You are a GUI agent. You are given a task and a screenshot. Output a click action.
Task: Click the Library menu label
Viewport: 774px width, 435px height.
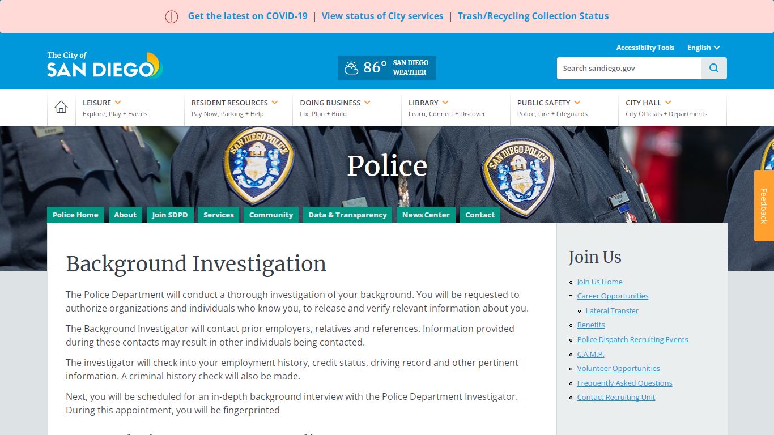(423, 103)
